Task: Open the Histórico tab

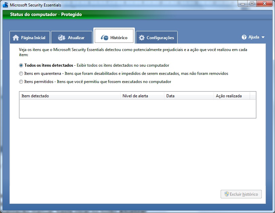Action: 114,36
